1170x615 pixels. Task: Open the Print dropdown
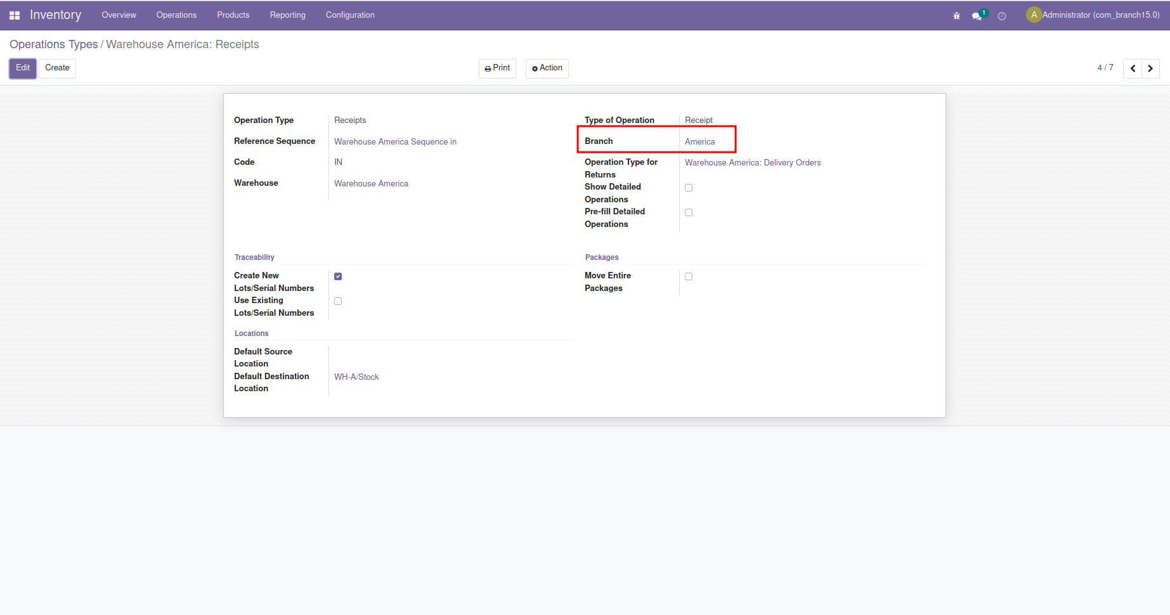point(497,68)
